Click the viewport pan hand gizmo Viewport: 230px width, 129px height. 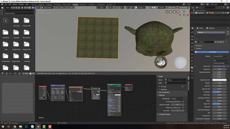[x=174, y=12]
